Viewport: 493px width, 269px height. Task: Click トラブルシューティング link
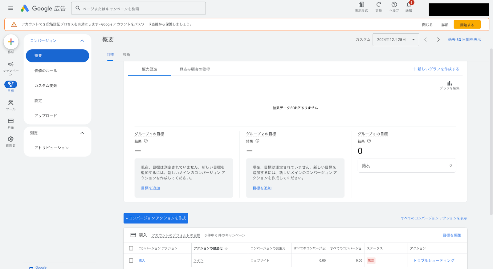pyautogui.click(x=434, y=260)
